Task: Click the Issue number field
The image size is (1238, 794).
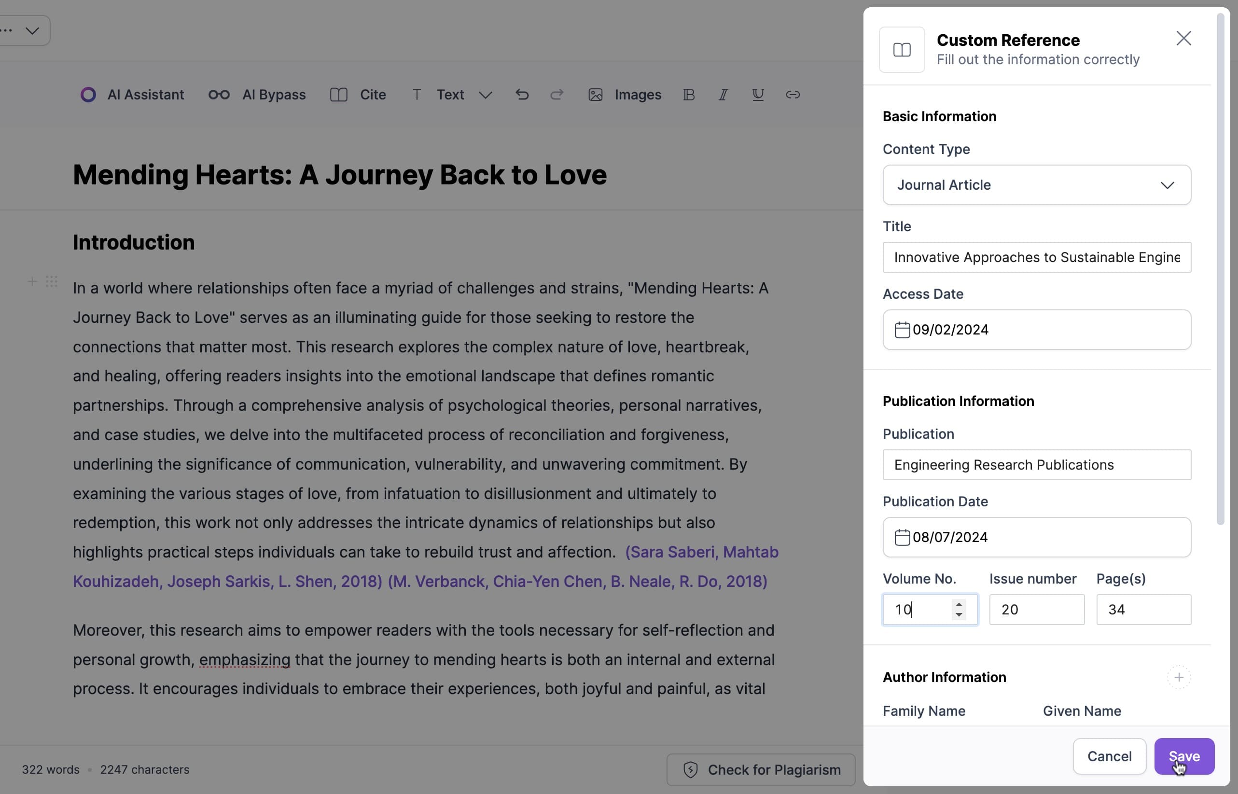Action: point(1036,610)
